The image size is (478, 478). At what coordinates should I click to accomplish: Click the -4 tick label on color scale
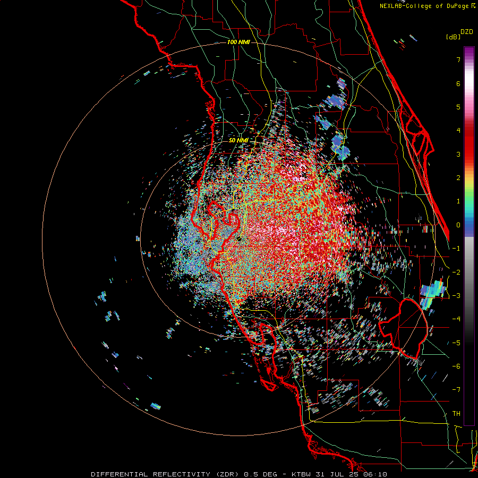point(456,319)
